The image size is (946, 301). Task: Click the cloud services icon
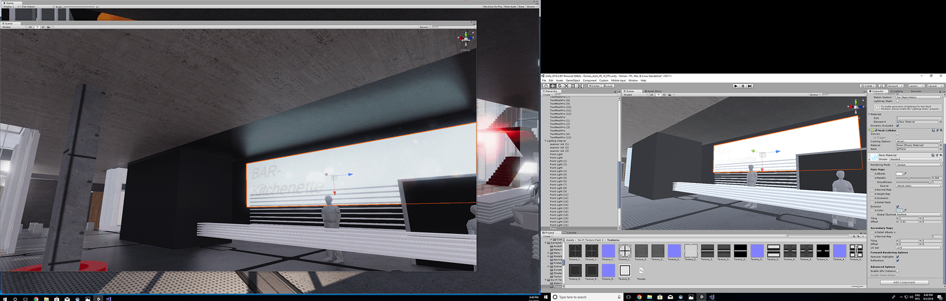click(x=881, y=86)
